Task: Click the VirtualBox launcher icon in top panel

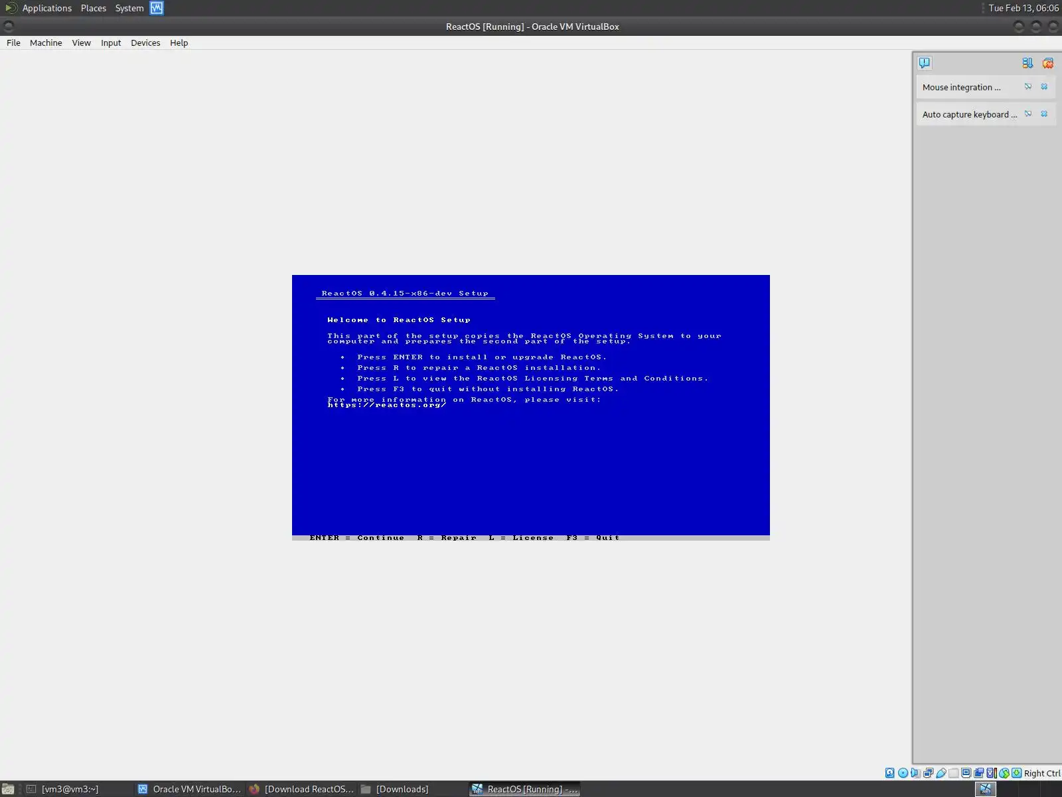Action: coord(157,8)
